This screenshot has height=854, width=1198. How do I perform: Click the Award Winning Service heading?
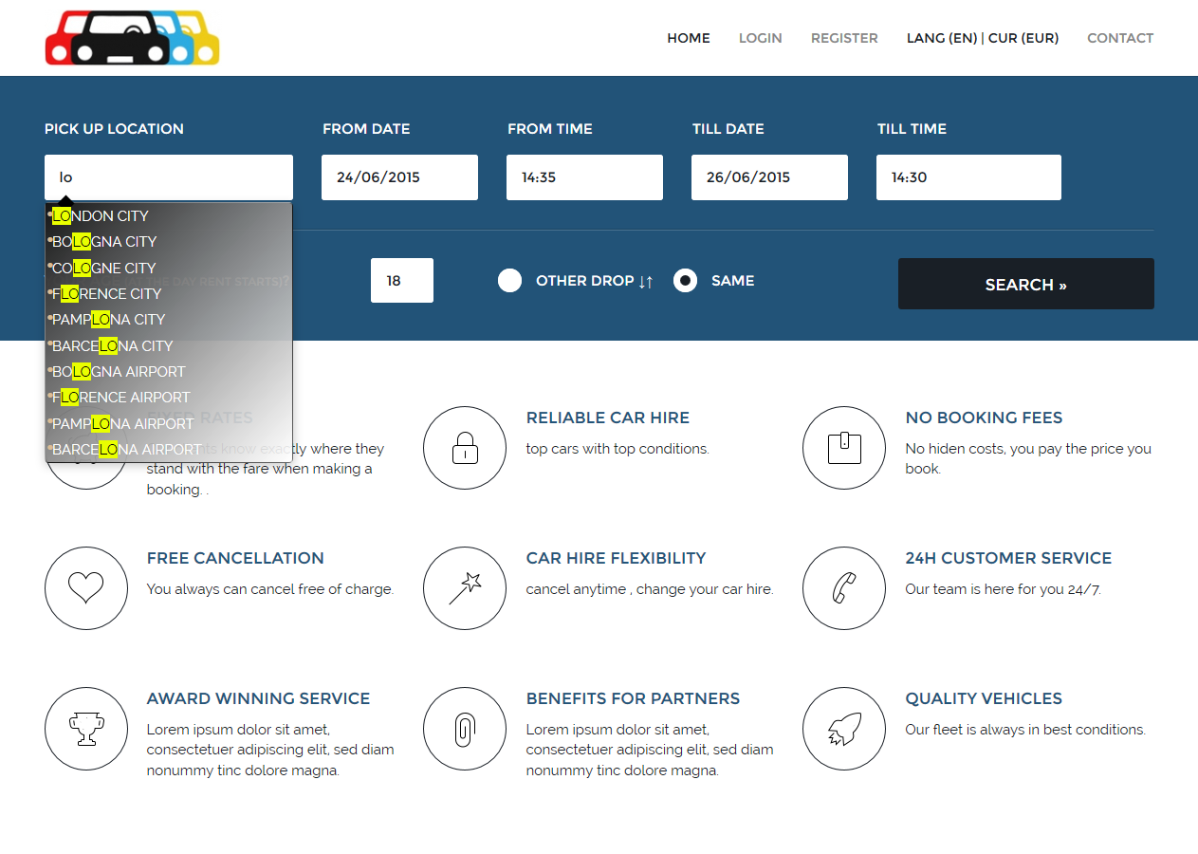258,698
